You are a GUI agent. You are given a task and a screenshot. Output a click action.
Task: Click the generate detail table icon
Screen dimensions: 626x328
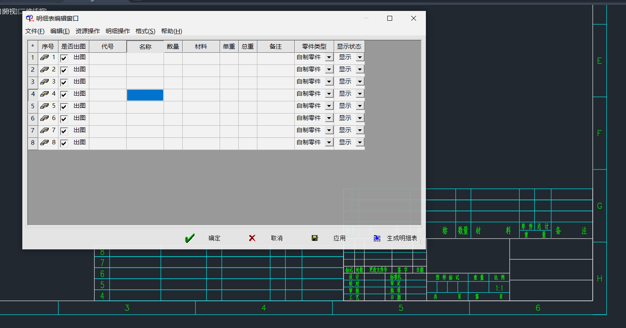377,238
